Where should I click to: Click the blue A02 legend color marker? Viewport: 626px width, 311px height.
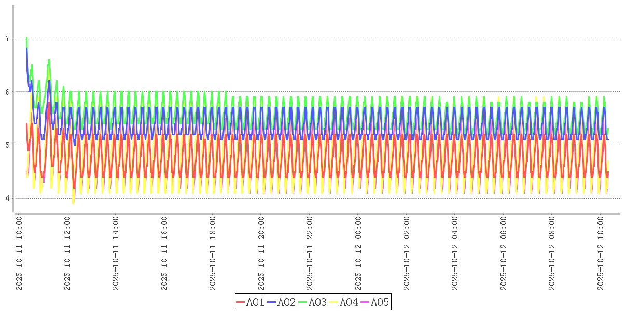coord(272,302)
